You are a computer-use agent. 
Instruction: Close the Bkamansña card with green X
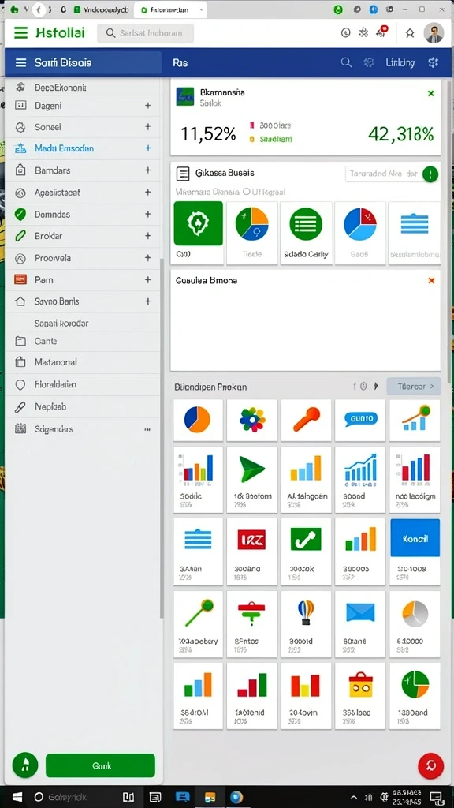coord(431,93)
